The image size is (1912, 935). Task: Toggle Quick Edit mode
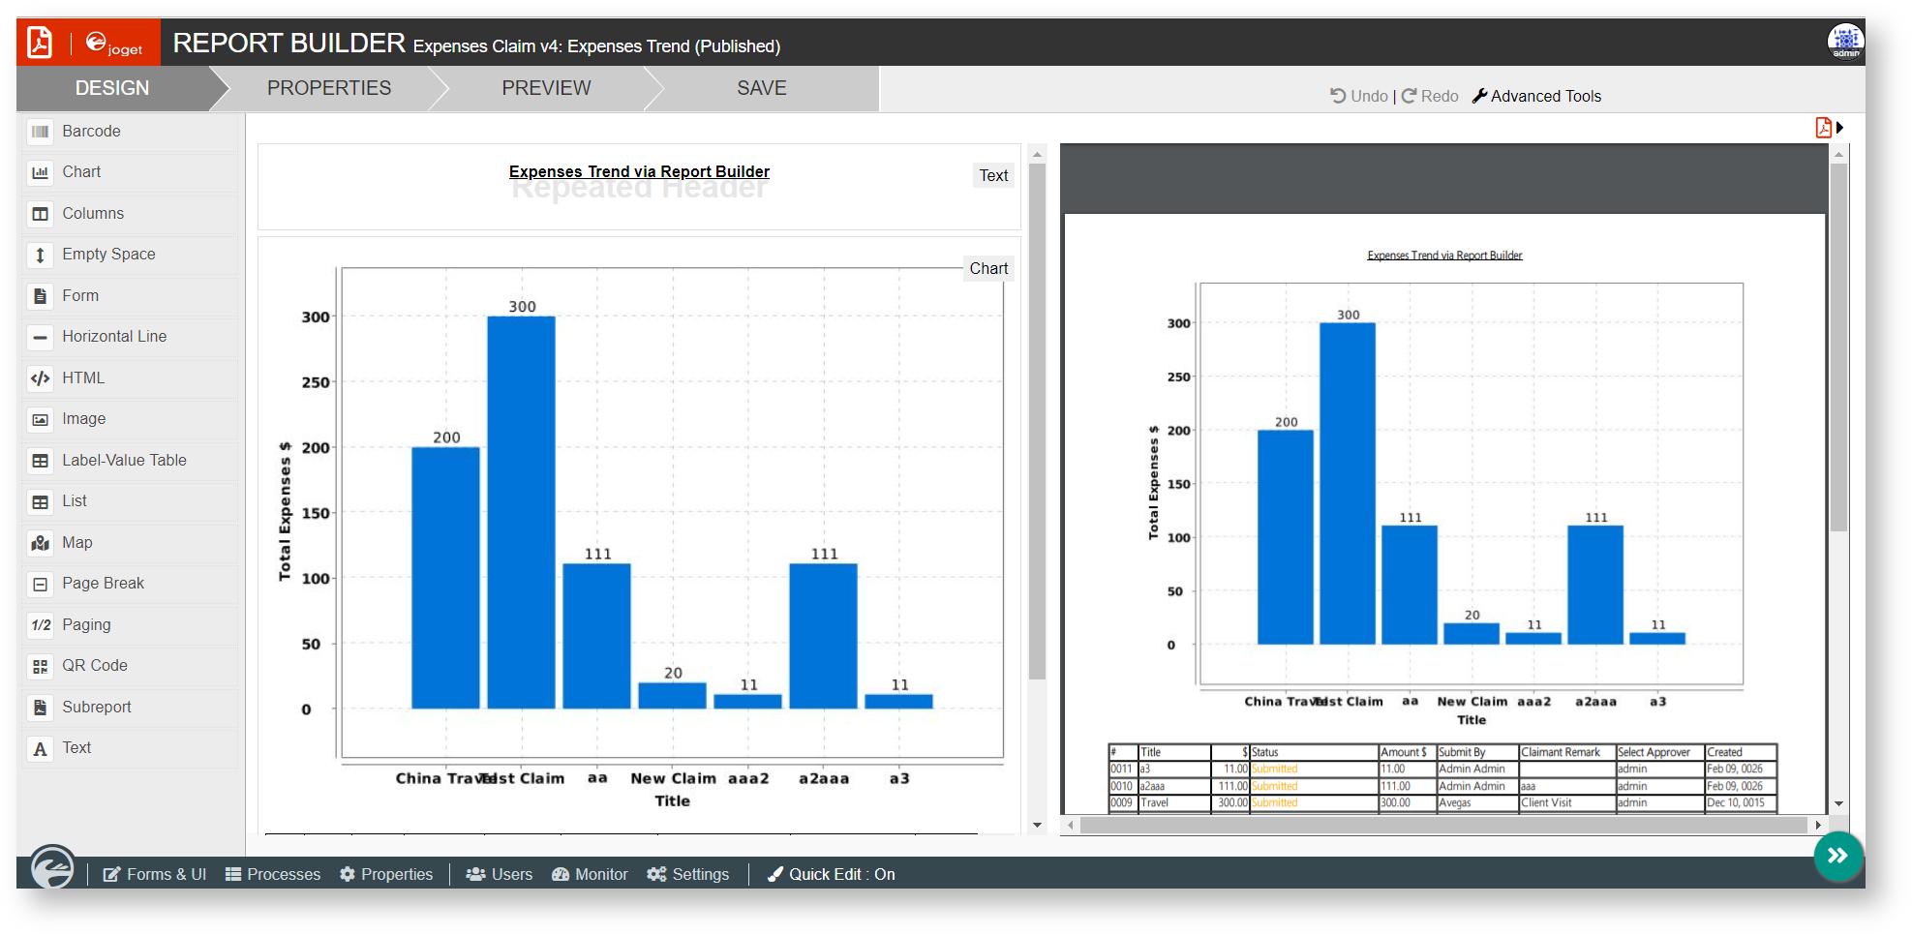[x=832, y=874]
